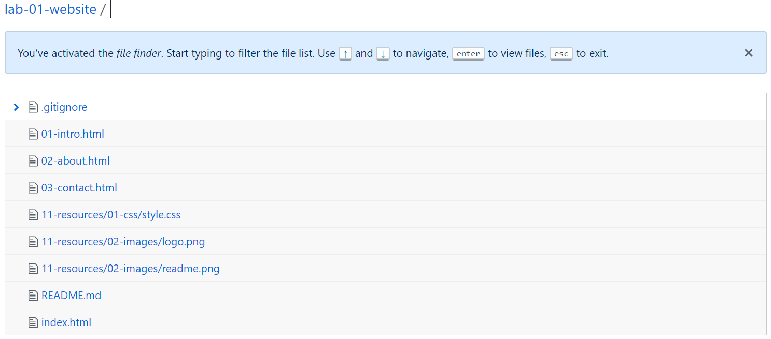Open 02-about.html from the list

[x=76, y=161]
